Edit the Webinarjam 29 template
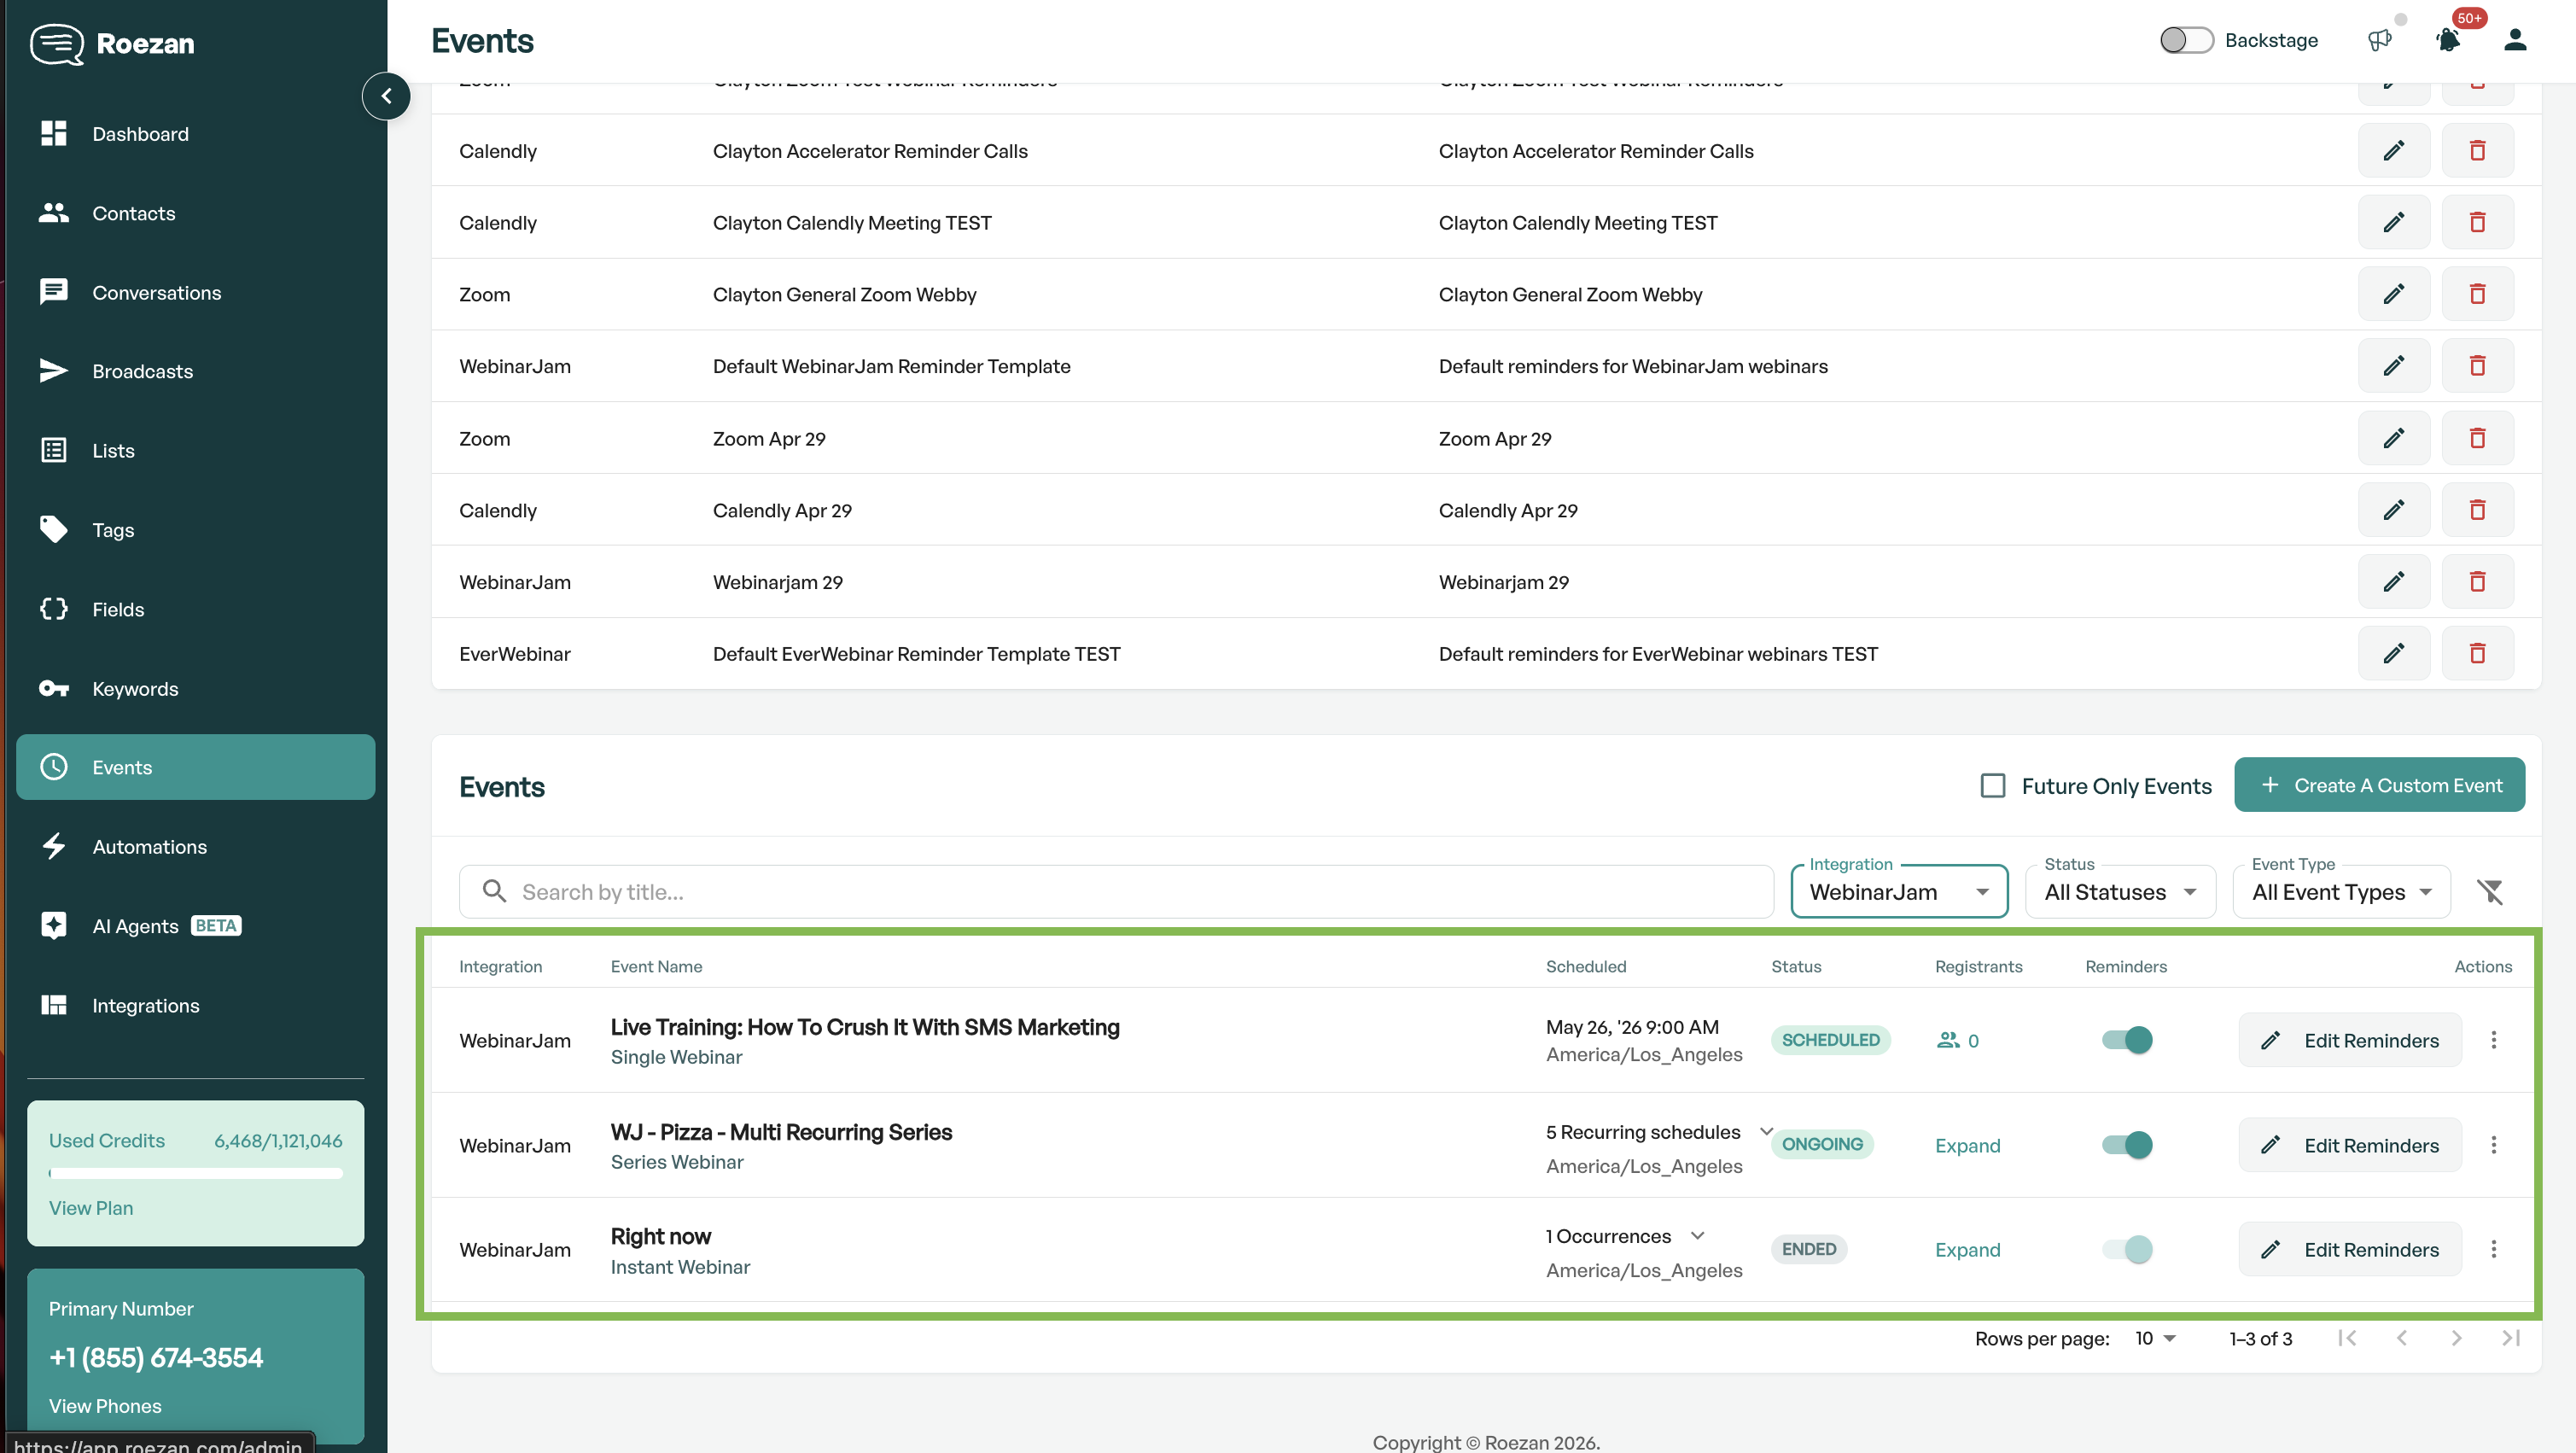This screenshot has width=2576, height=1453. [x=2393, y=582]
